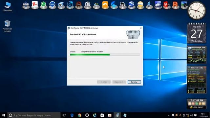Launch the blue C dock icon
210x118 pixels.
70,5
